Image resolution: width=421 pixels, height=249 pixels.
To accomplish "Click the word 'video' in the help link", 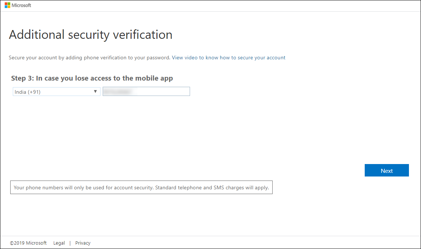I will click(x=191, y=57).
